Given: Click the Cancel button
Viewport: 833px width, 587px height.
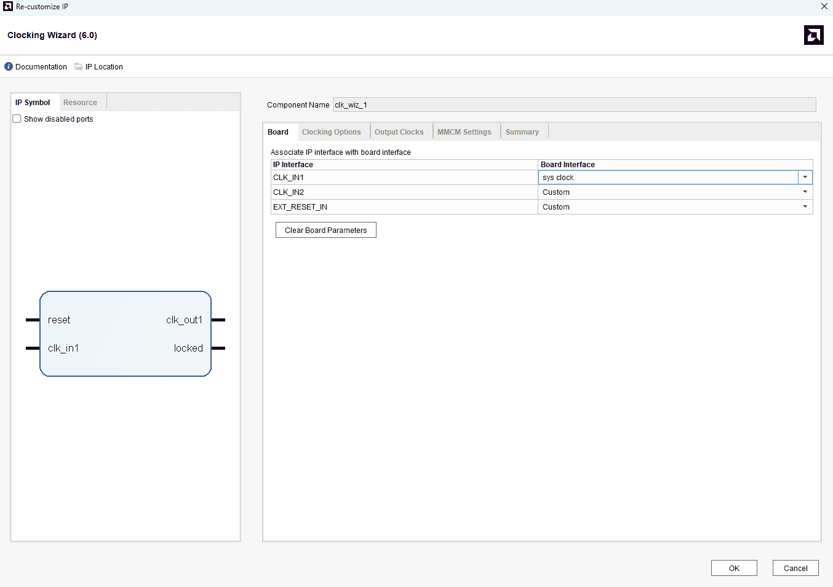Looking at the screenshot, I should [795, 568].
